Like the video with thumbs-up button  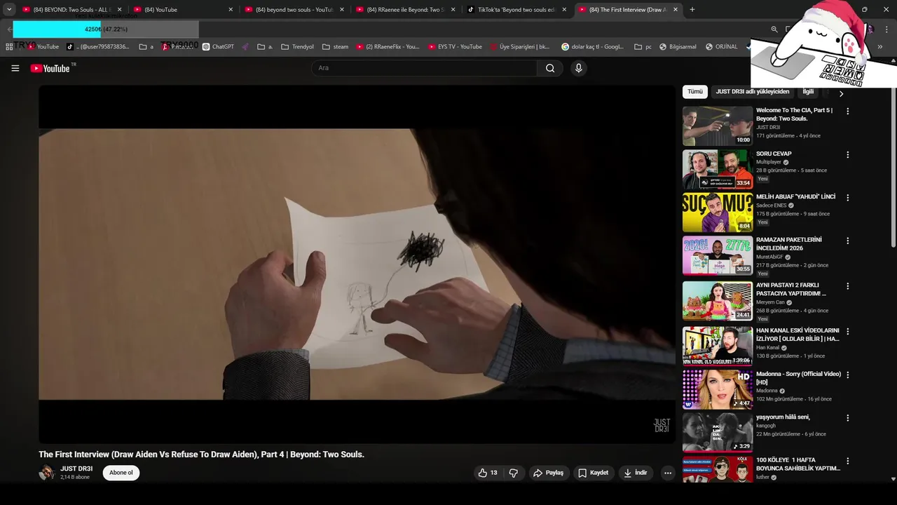487,473
